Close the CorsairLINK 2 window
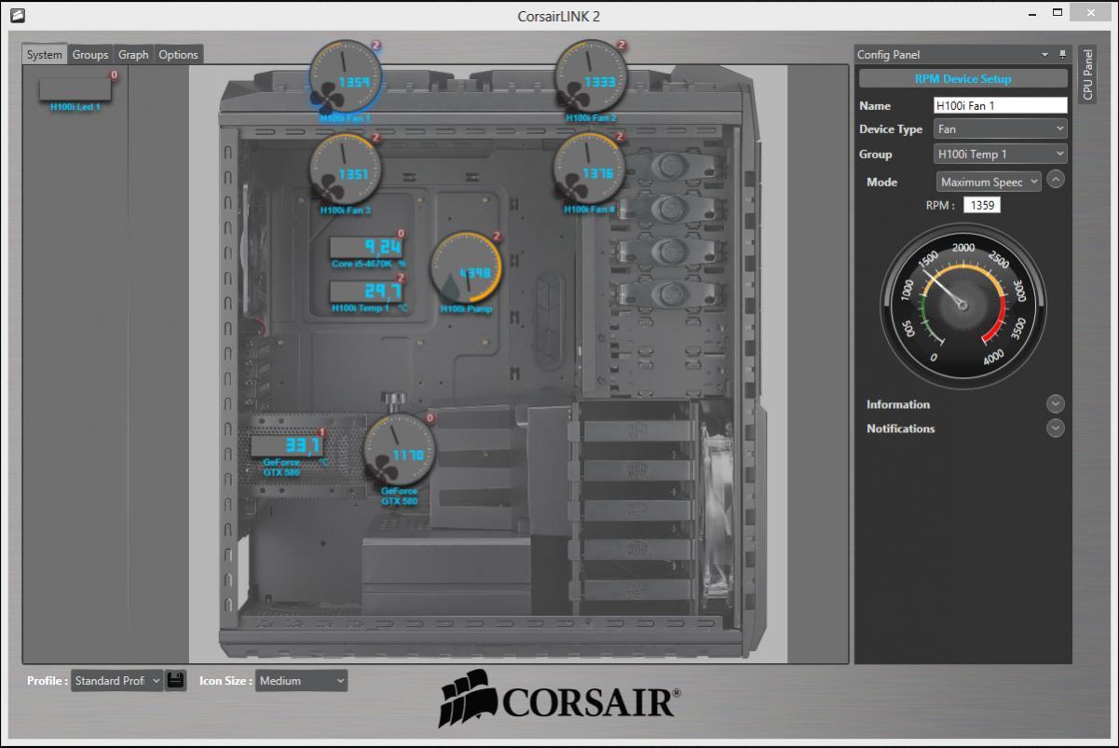Image resolution: width=1119 pixels, height=748 pixels. pos(1090,13)
